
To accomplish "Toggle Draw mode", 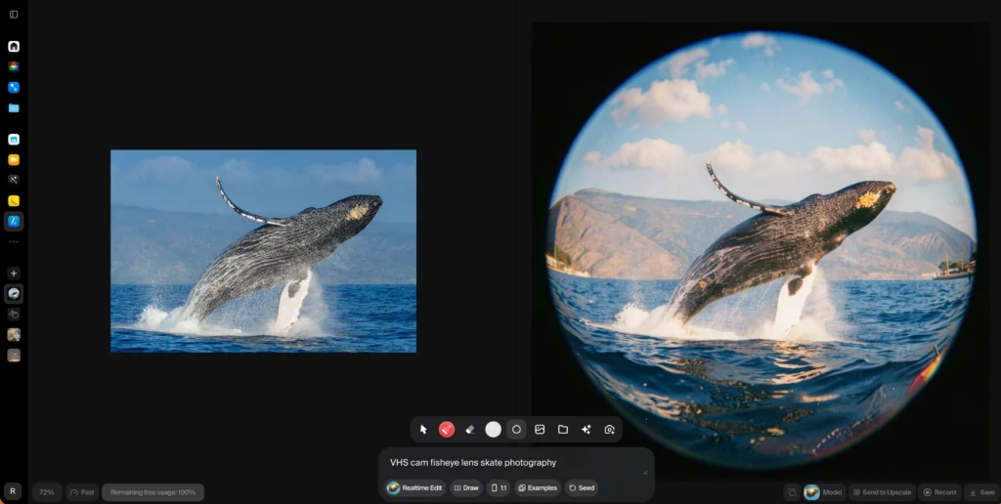I will point(466,487).
